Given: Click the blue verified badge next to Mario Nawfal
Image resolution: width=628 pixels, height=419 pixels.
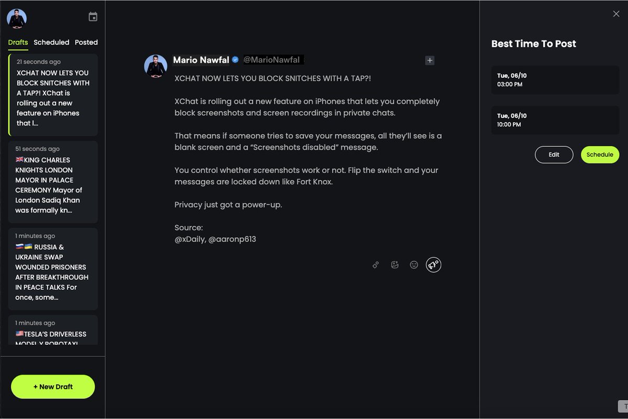Looking at the screenshot, I should click(235, 60).
